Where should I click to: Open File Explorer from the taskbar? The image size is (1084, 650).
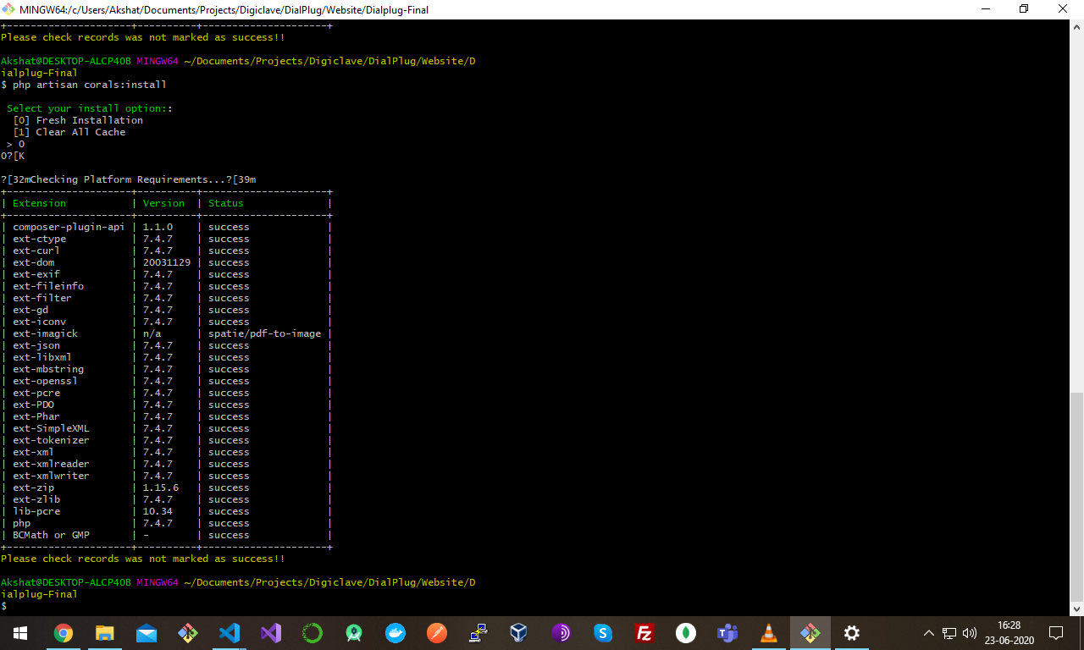tap(104, 632)
